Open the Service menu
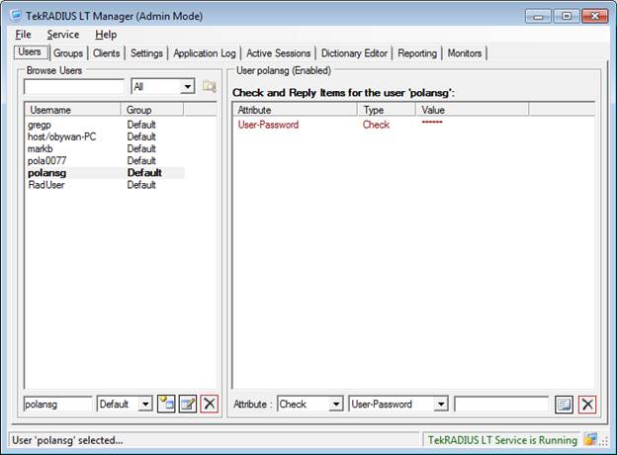The height and width of the screenshot is (455, 617). [63, 35]
